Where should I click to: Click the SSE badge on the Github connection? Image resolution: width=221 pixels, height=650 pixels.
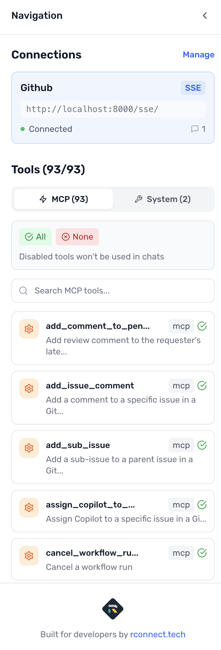[x=193, y=88]
